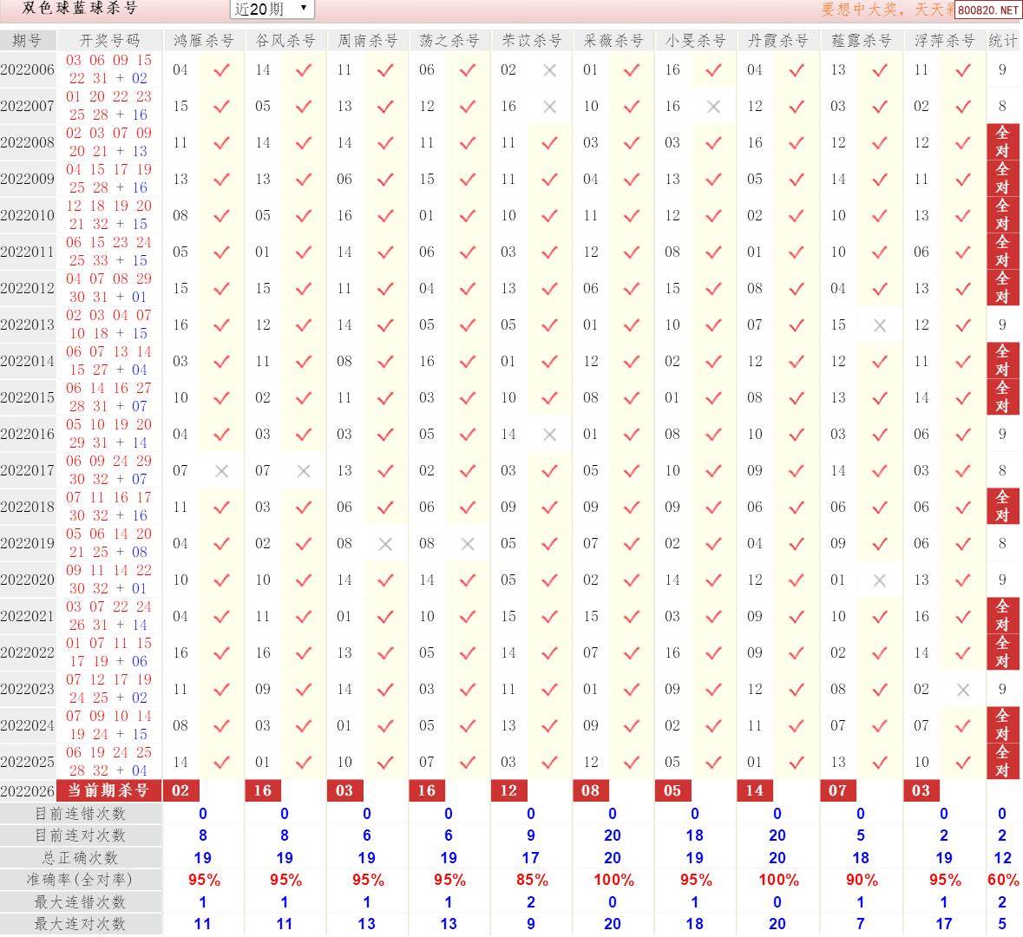Image resolution: width=1023 pixels, height=937 pixels.
Task: Click the 目前连对次数 row label
Action: coord(80,835)
